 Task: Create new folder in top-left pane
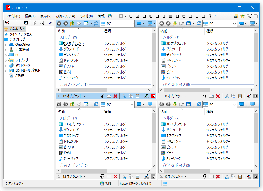pos(79,23)
